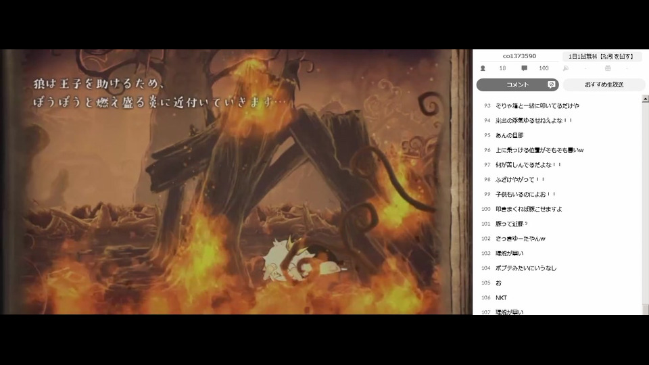This screenshot has height=365, width=649.
Task: Switch to the コメント tab
Action: click(x=517, y=84)
